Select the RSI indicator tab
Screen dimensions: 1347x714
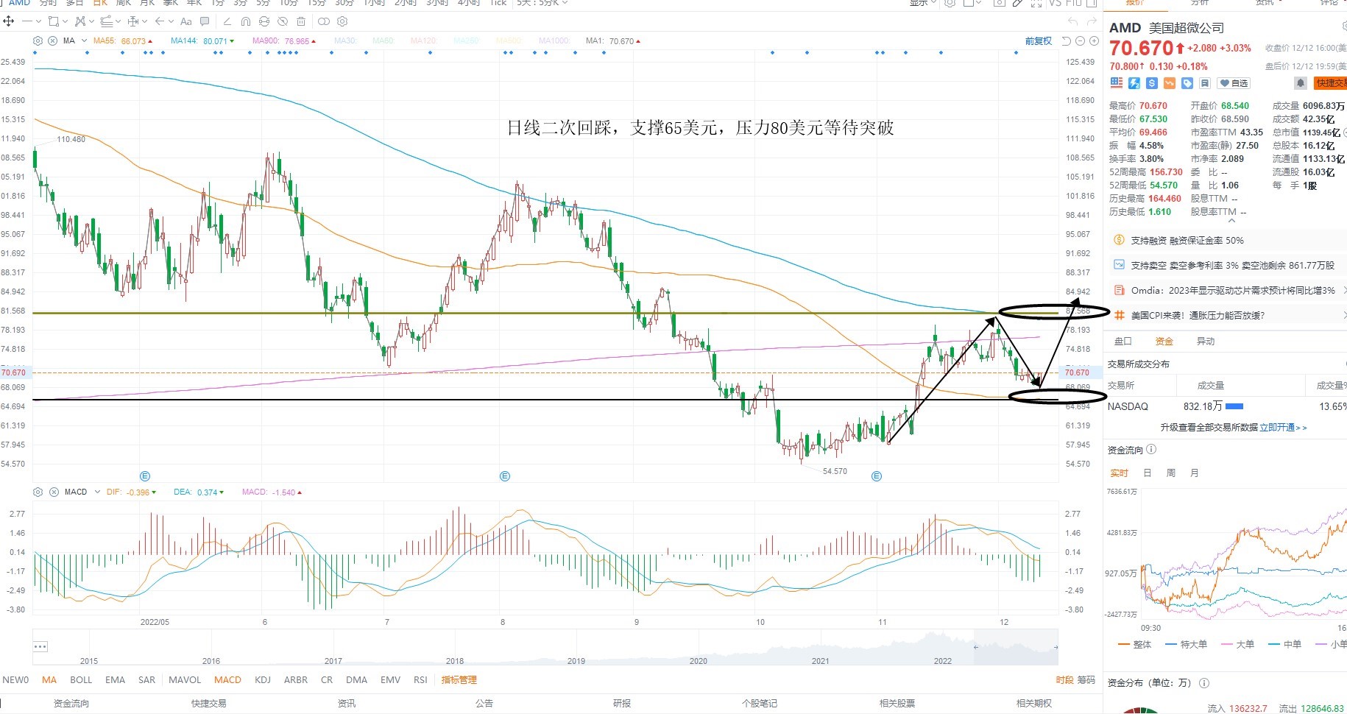(420, 680)
